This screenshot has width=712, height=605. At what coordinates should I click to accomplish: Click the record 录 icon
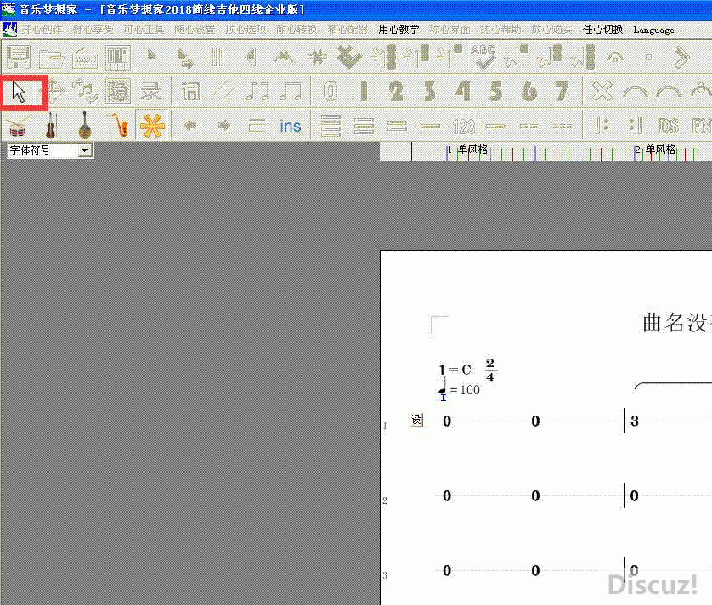click(x=150, y=91)
